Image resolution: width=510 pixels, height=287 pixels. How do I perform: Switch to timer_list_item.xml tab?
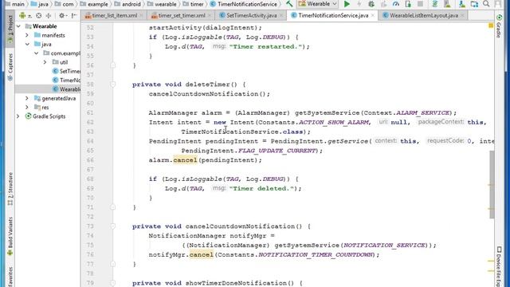pyautogui.click(x=114, y=15)
